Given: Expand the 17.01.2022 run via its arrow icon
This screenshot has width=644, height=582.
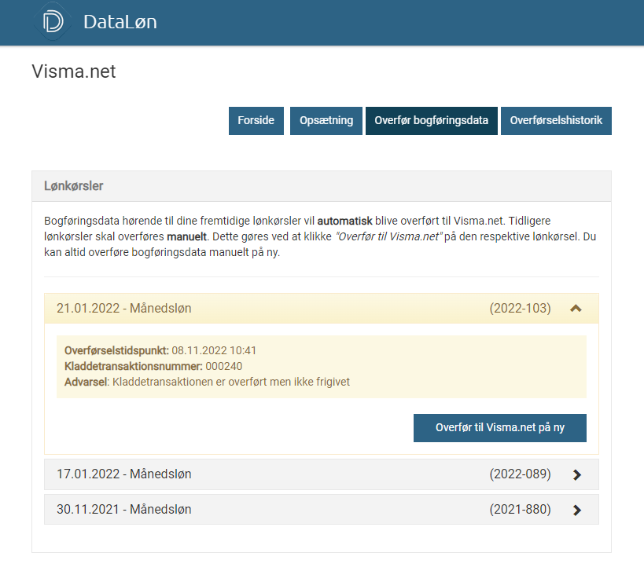Looking at the screenshot, I should click(x=577, y=474).
